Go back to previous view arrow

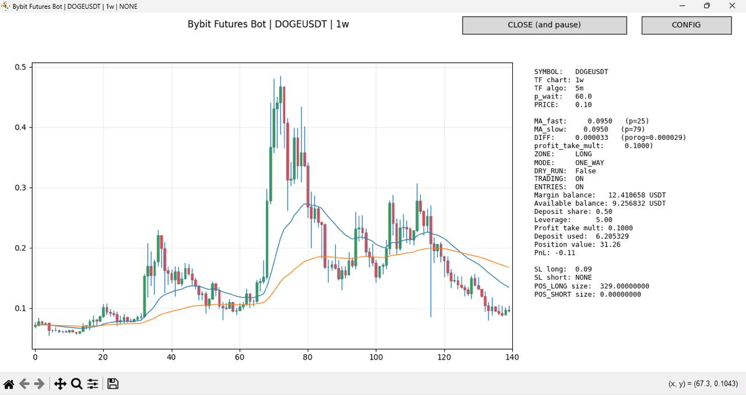[24, 384]
